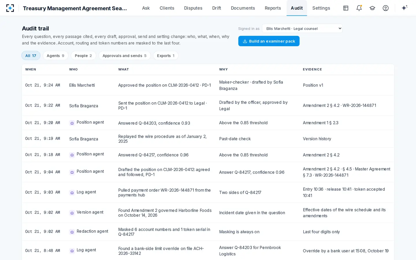416x260 pixels.
Task: Click the Amendment 1 § 2.3 evidence
Action: click(x=321, y=123)
